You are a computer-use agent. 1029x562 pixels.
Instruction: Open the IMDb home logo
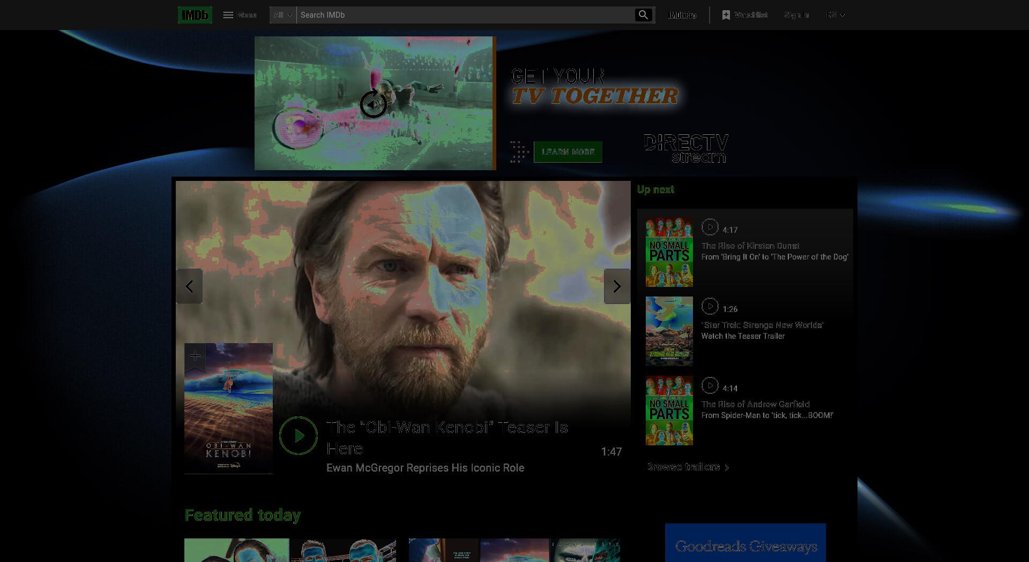coord(195,15)
